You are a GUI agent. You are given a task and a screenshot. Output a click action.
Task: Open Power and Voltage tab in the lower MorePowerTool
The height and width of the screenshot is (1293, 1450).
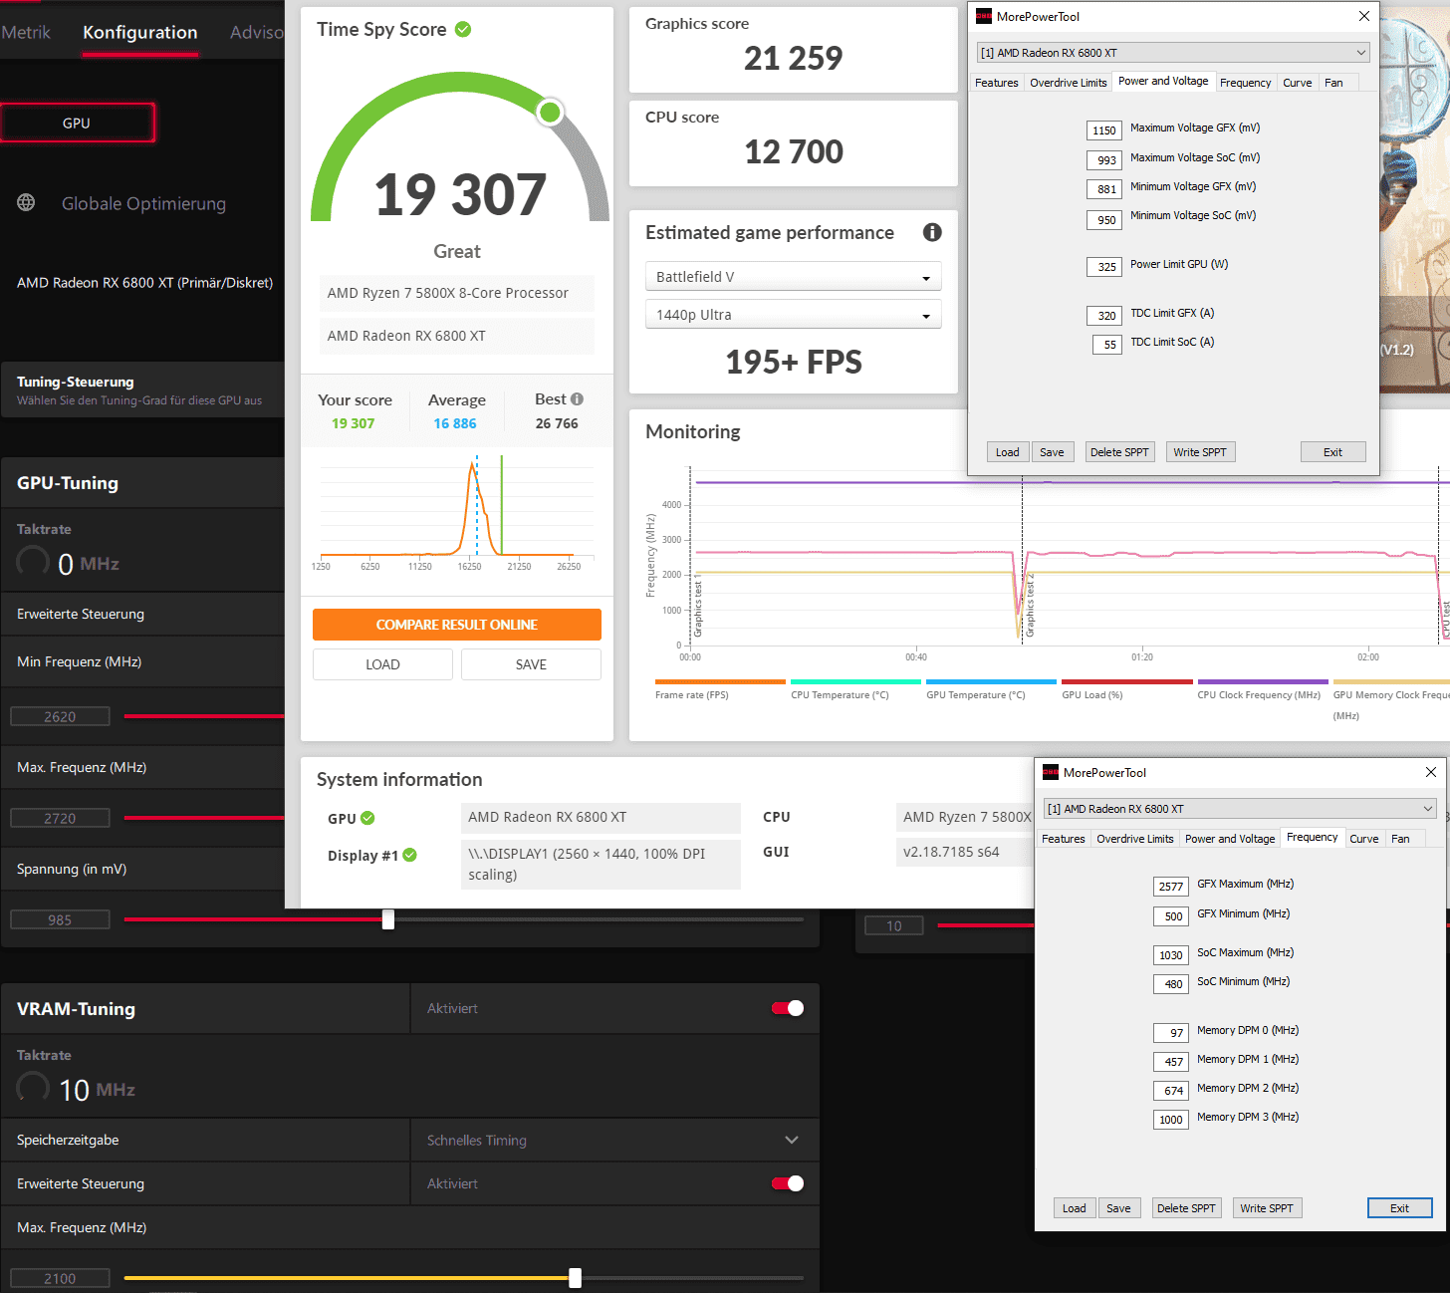coord(1230,839)
